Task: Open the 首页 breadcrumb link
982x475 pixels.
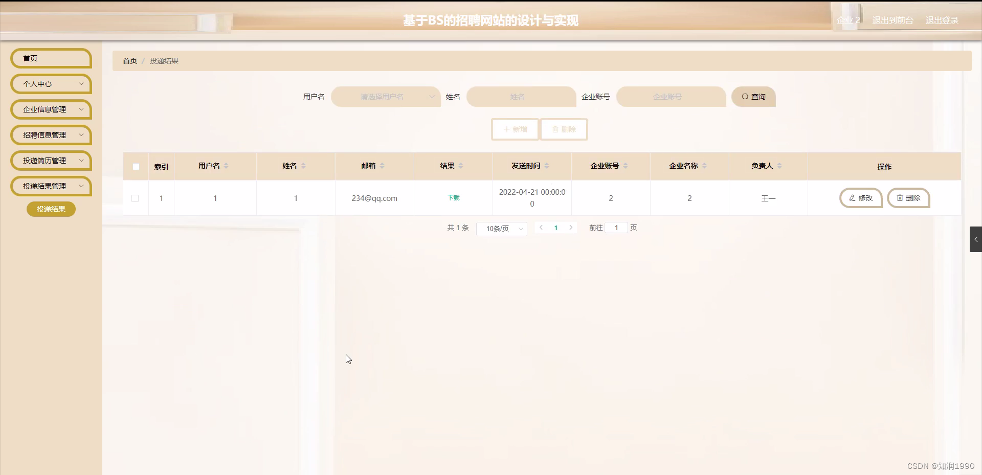Action: (129, 60)
